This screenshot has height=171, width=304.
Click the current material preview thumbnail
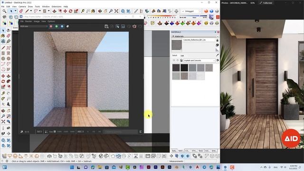click(177, 45)
